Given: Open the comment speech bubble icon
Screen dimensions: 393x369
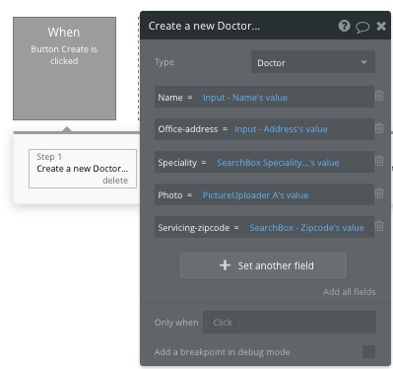Looking at the screenshot, I should (362, 27).
